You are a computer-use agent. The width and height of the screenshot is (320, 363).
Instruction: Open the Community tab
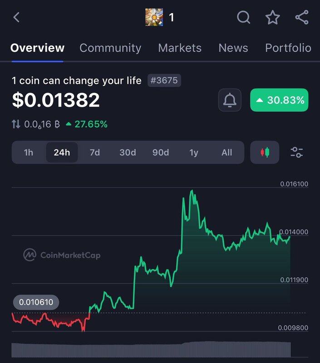[x=110, y=48]
